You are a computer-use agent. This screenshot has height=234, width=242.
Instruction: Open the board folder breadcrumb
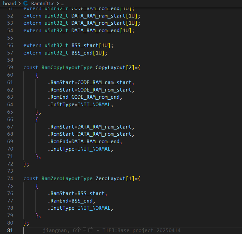pyautogui.click(x=9, y=3)
